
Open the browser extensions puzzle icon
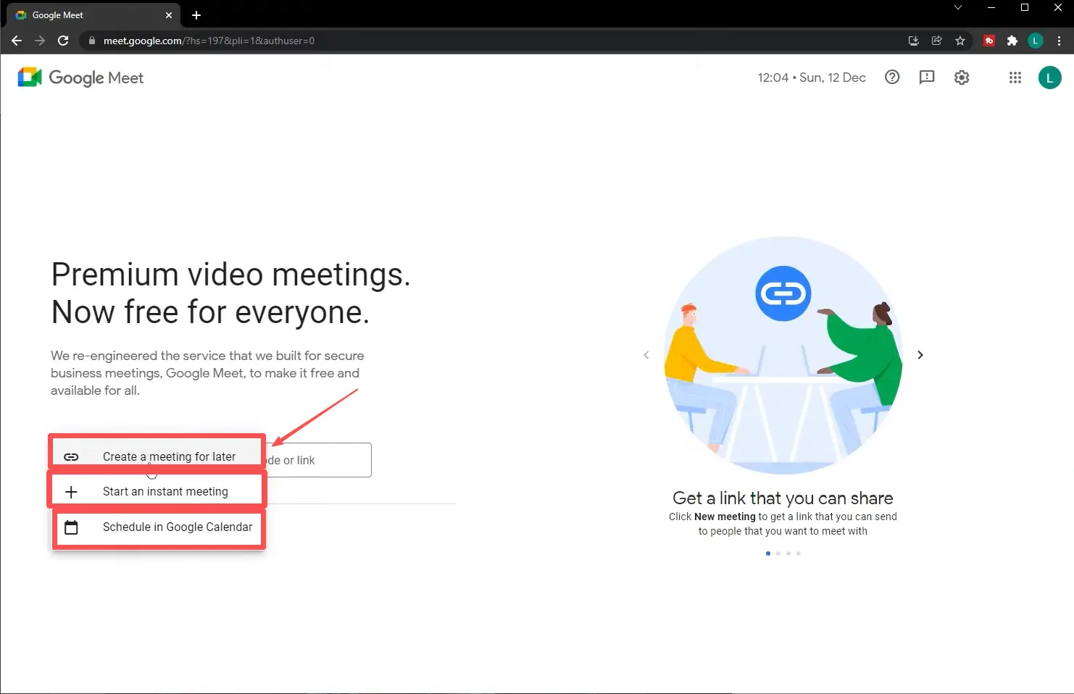(1012, 41)
